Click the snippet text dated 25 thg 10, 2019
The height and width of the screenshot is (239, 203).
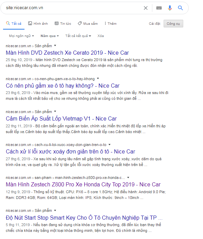[84, 63]
